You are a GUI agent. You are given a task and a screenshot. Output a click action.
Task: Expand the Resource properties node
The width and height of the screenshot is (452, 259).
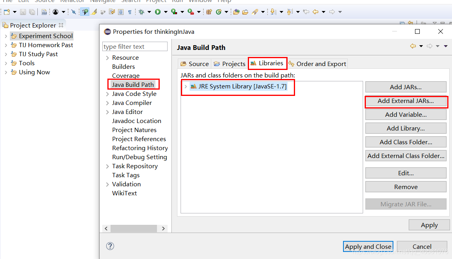click(x=107, y=58)
